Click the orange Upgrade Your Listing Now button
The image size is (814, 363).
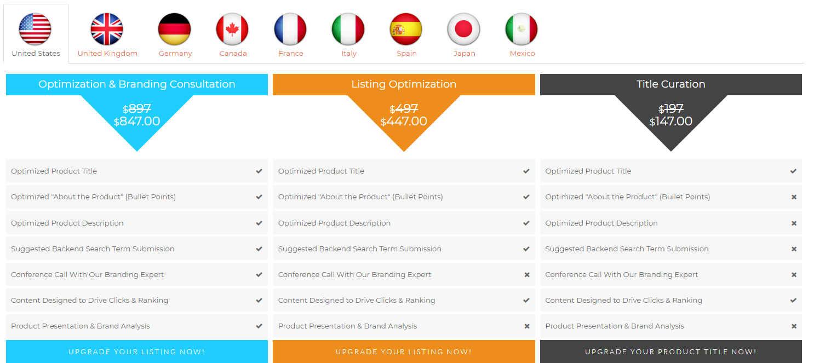[x=404, y=352]
